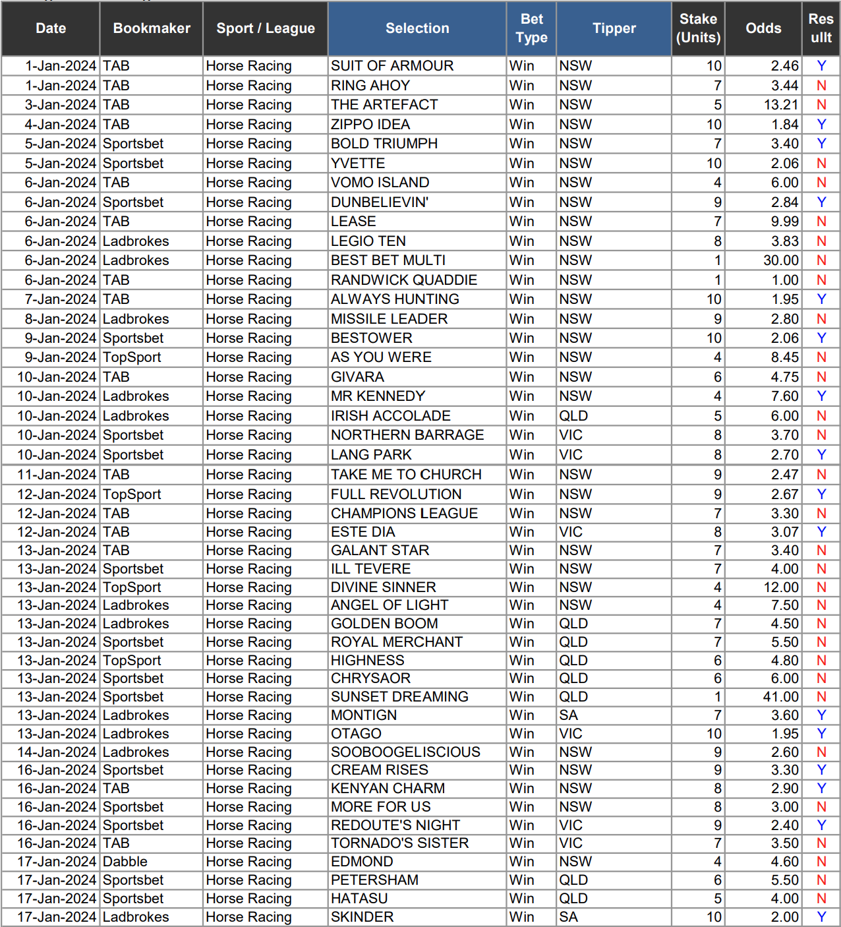Click the Stake (Units) column header
This screenshot has width=841, height=927.
coord(698,28)
